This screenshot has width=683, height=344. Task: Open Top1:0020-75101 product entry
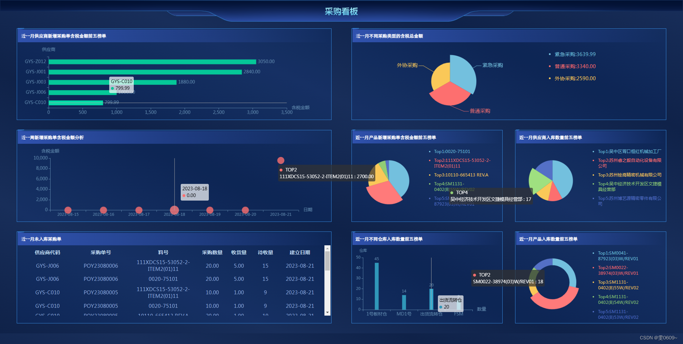click(451, 151)
